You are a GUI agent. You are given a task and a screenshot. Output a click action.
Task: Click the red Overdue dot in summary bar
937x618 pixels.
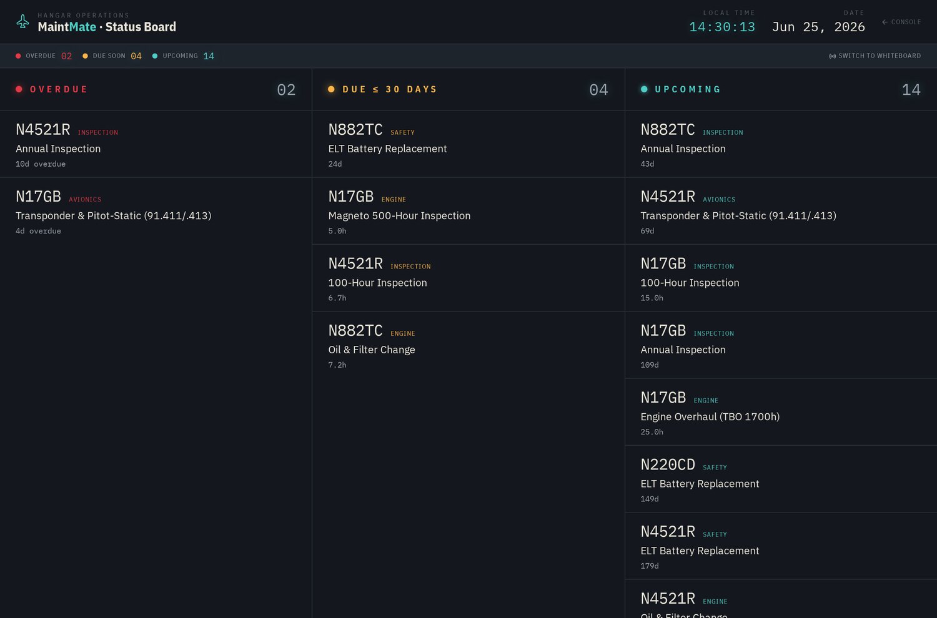(x=18, y=56)
